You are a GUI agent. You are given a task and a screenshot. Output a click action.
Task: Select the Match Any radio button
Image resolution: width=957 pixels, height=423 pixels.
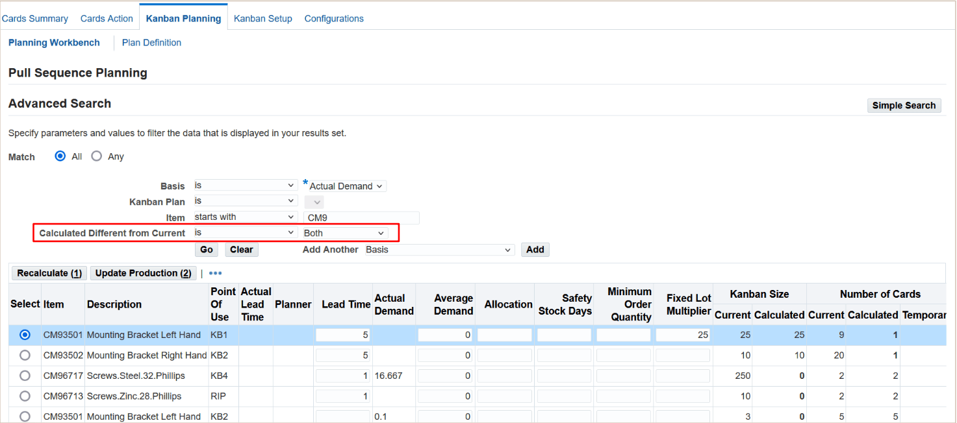[97, 156]
